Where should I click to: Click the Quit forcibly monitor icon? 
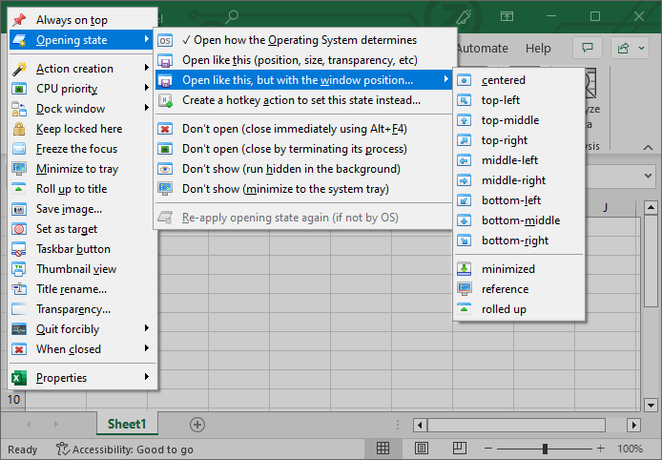pos(19,329)
